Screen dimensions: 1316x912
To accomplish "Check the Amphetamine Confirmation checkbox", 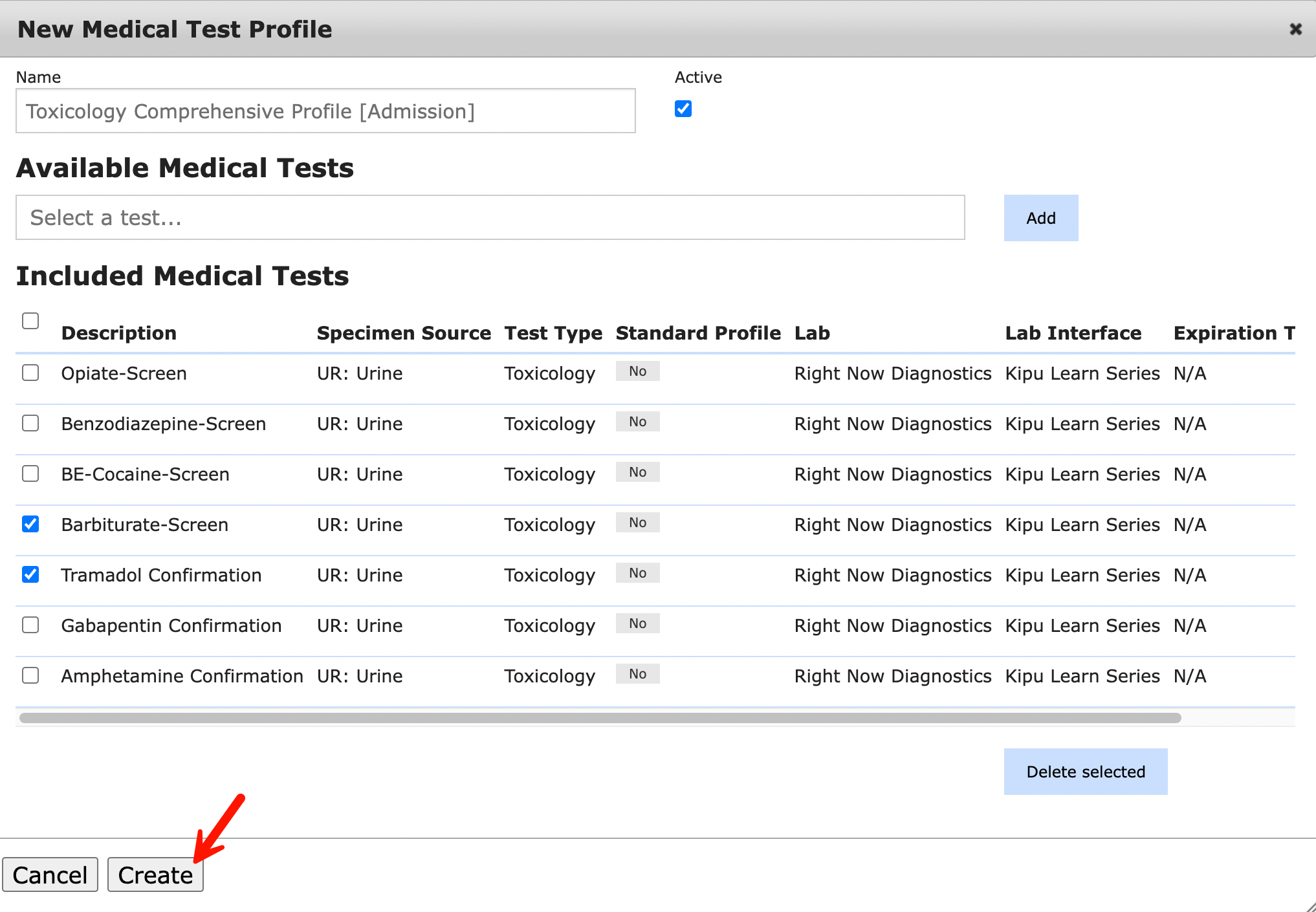I will pos(30,676).
